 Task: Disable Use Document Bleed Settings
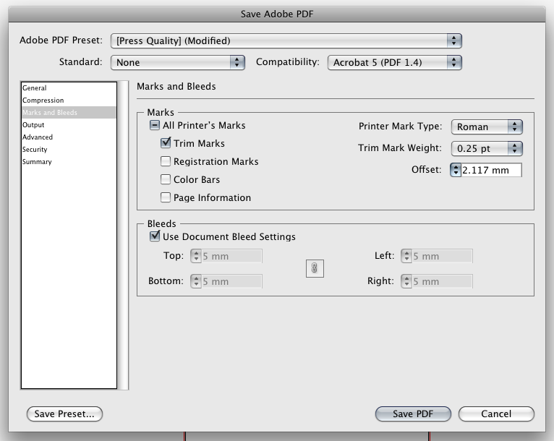coord(155,236)
